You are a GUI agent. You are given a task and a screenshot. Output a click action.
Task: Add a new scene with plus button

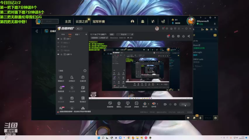coord(86,34)
